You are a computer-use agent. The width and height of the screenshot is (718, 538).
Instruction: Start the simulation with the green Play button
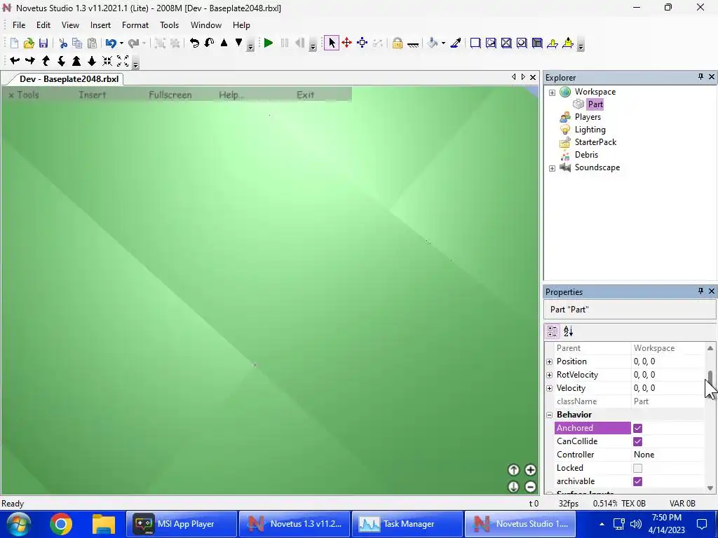pos(269,43)
